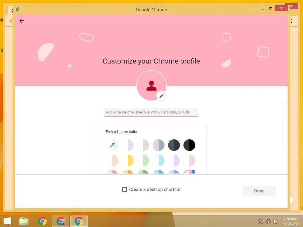
Task: Open the first Chrome taskbar icon
Action: [x=42, y=221]
